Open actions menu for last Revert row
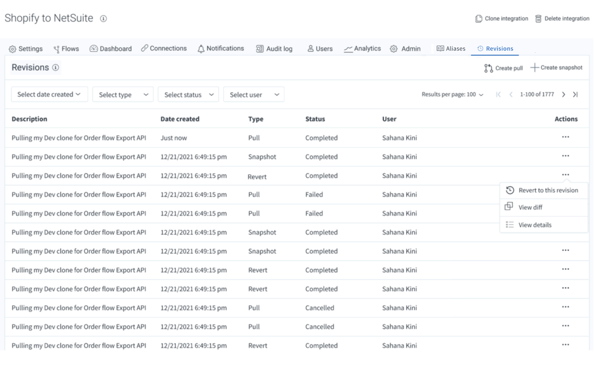Image resolution: width=595 pixels, height=365 pixels. pyautogui.click(x=565, y=344)
